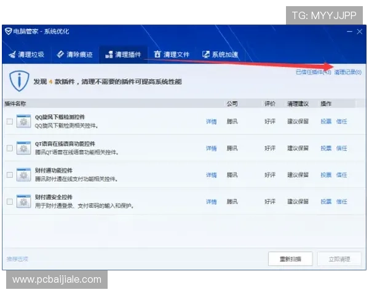Click the 公司 column header
This screenshot has width=369, height=295.
(x=232, y=104)
